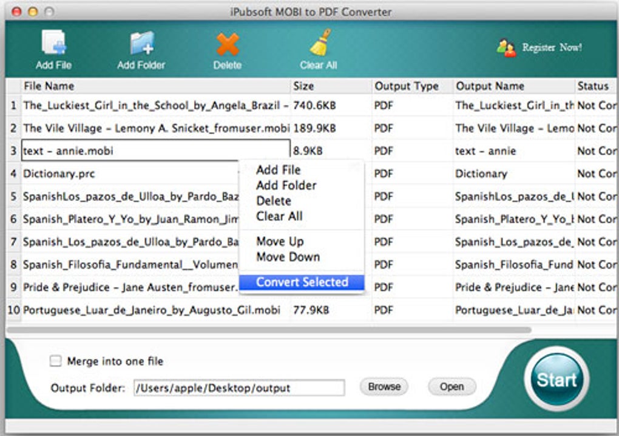Click the text - annie output name cell
This screenshot has height=436, width=619.
click(x=485, y=151)
